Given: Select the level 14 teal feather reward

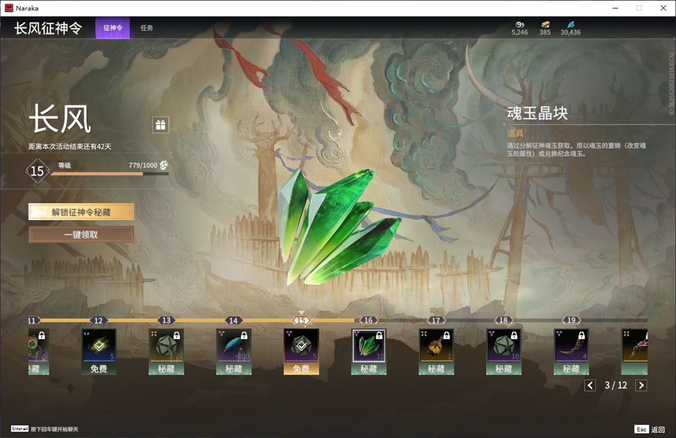Looking at the screenshot, I should point(233,351).
